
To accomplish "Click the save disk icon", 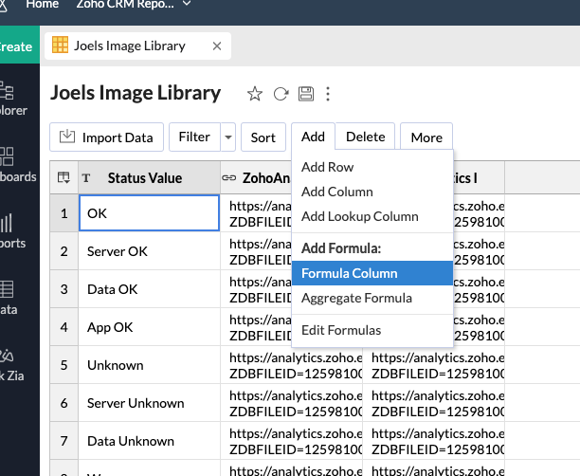I will 305,93.
